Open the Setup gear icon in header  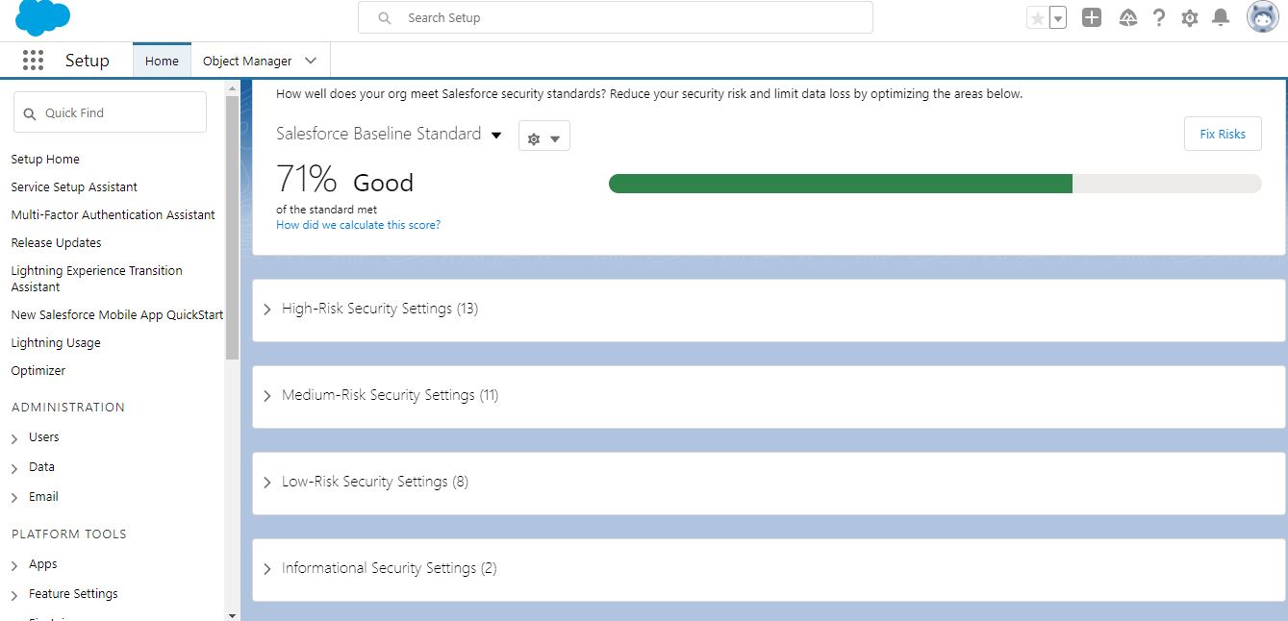[1189, 17]
